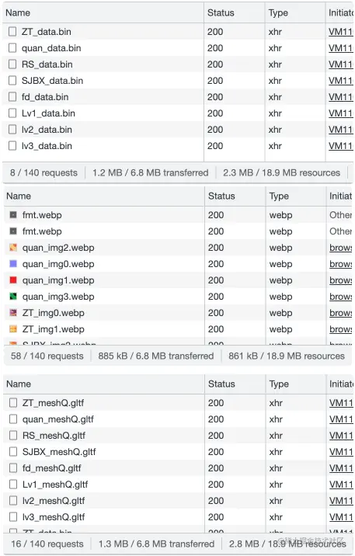
Task: Check the SJBX_data.bin checkbox
Action: [12, 81]
